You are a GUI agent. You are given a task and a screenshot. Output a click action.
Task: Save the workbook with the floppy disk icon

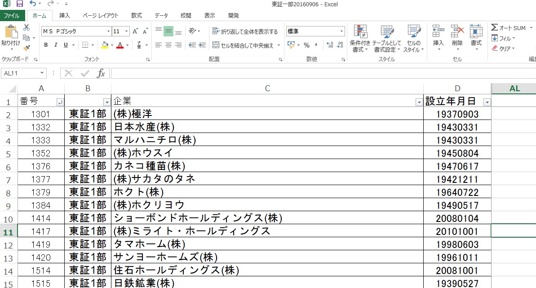click(x=19, y=4)
